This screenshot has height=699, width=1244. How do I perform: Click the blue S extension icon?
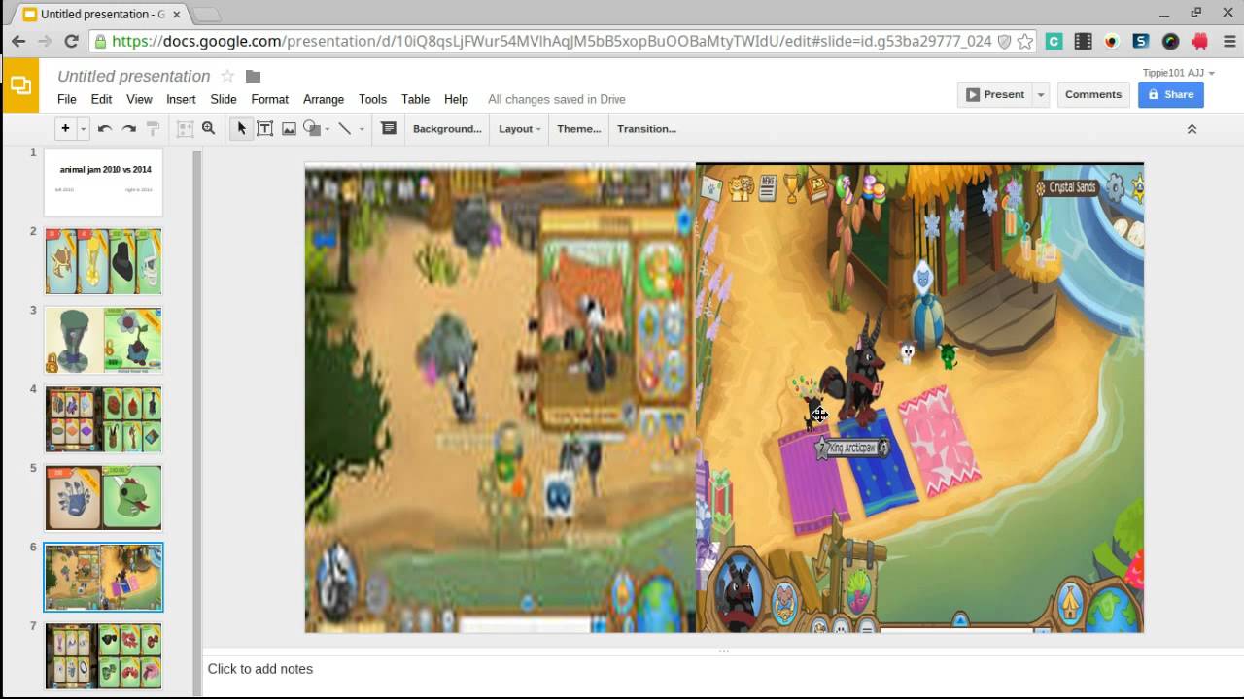coord(1141,41)
